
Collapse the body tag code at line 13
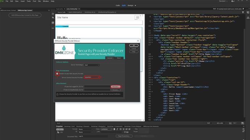[x=152, y=35]
